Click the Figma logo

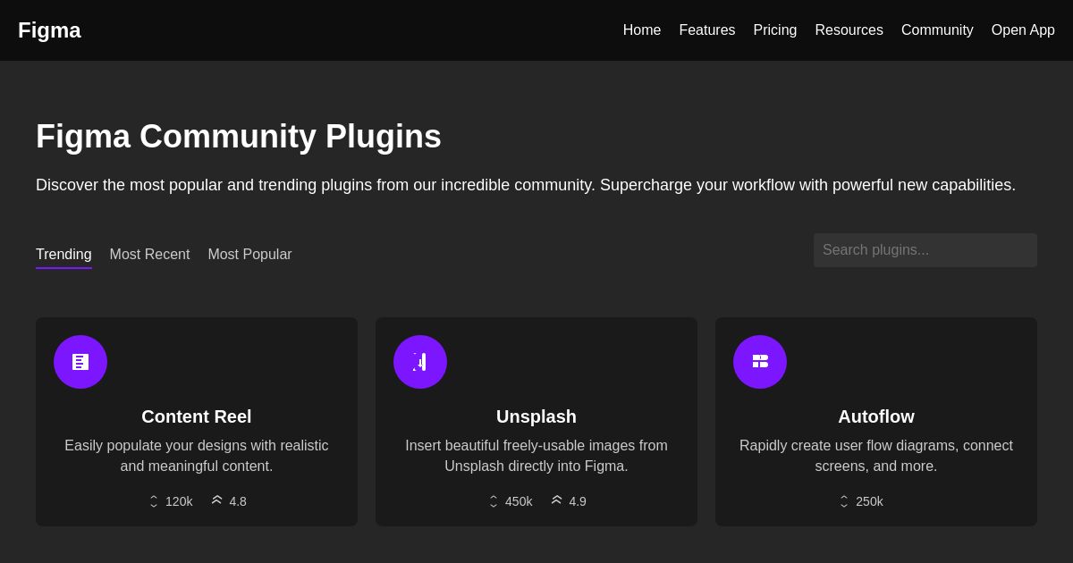point(49,29)
